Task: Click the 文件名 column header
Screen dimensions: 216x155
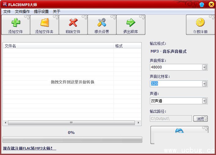Action: pyautogui.click(x=58, y=46)
